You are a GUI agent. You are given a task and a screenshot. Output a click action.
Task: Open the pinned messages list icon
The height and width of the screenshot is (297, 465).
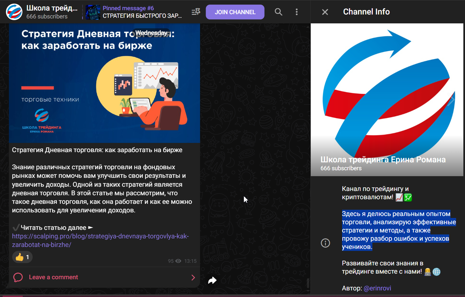[x=196, y=12]
